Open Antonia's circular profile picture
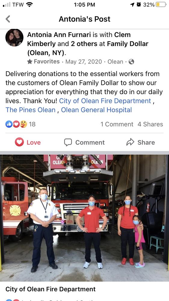169x301 pixels. tap(14, 38)
